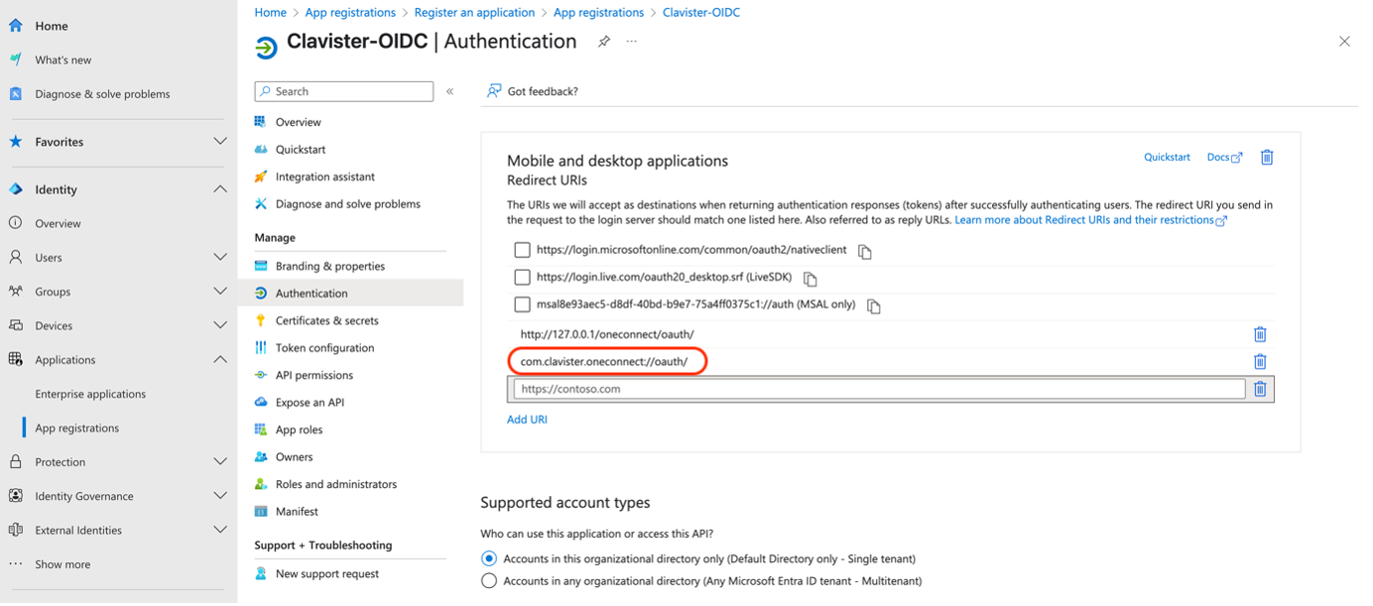Click the Identity diamond icon
The height and width of the screenshot is (606, 1373).
tap(15, 189)
